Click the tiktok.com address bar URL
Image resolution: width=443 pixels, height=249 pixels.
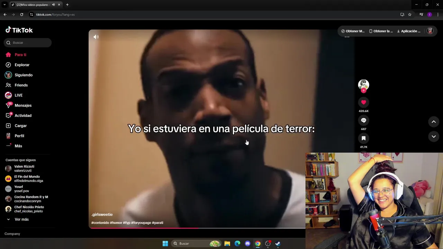coord(55,15)
